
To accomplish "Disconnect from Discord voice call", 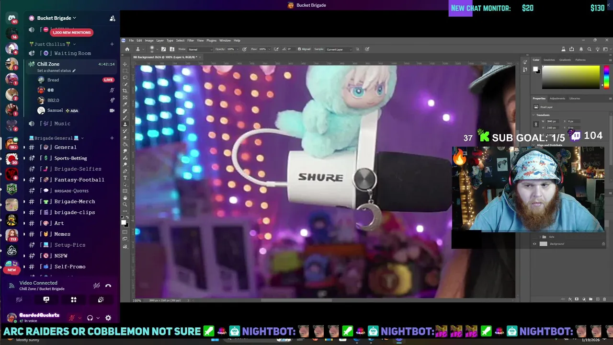I will click(x=108, y=286).
